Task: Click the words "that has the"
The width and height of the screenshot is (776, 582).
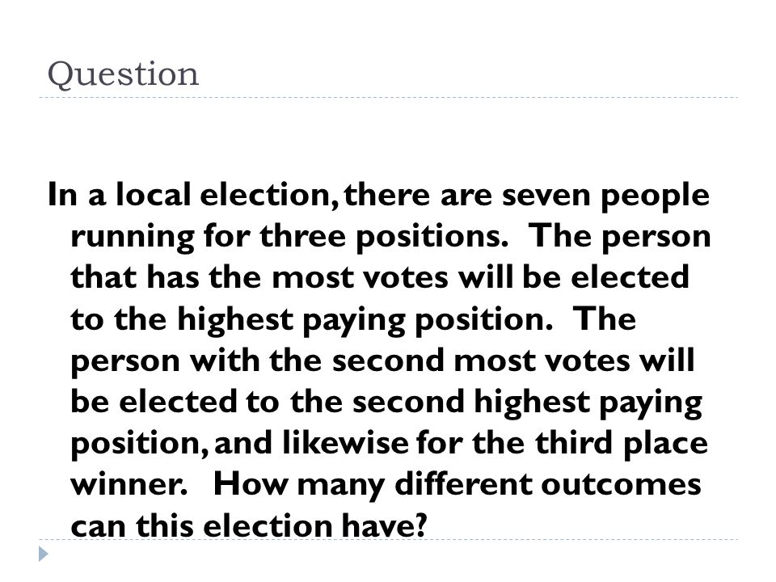Action: (165, 277)
